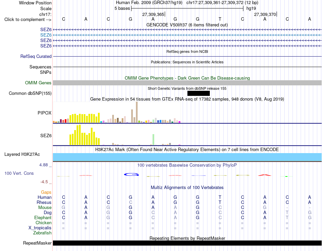This screenshot has height=251, width=322.
Task: Open the 100 Vert. Cons track label
Action: [19, 173]
